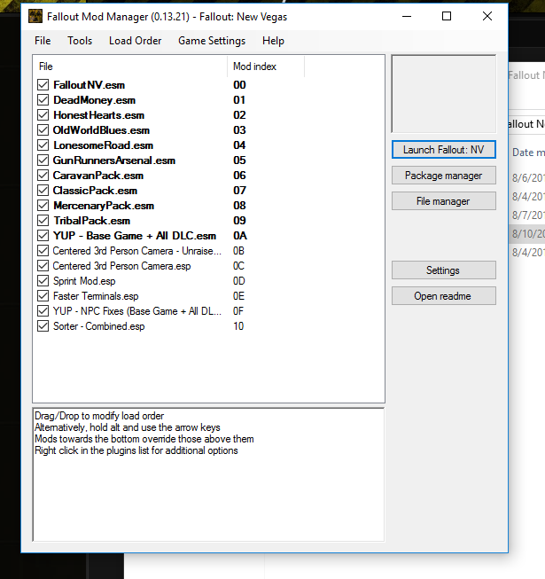Uncheck the Centered 3rd Person Camera.esp checkbox
Viewport: 545px width, 579px height.
pos(43,266)
